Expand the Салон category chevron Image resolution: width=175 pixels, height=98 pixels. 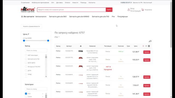[43, 97]
